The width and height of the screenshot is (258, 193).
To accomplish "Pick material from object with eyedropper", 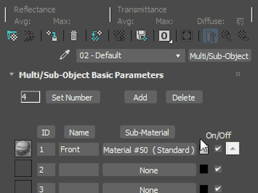I will tap(65, 55).
